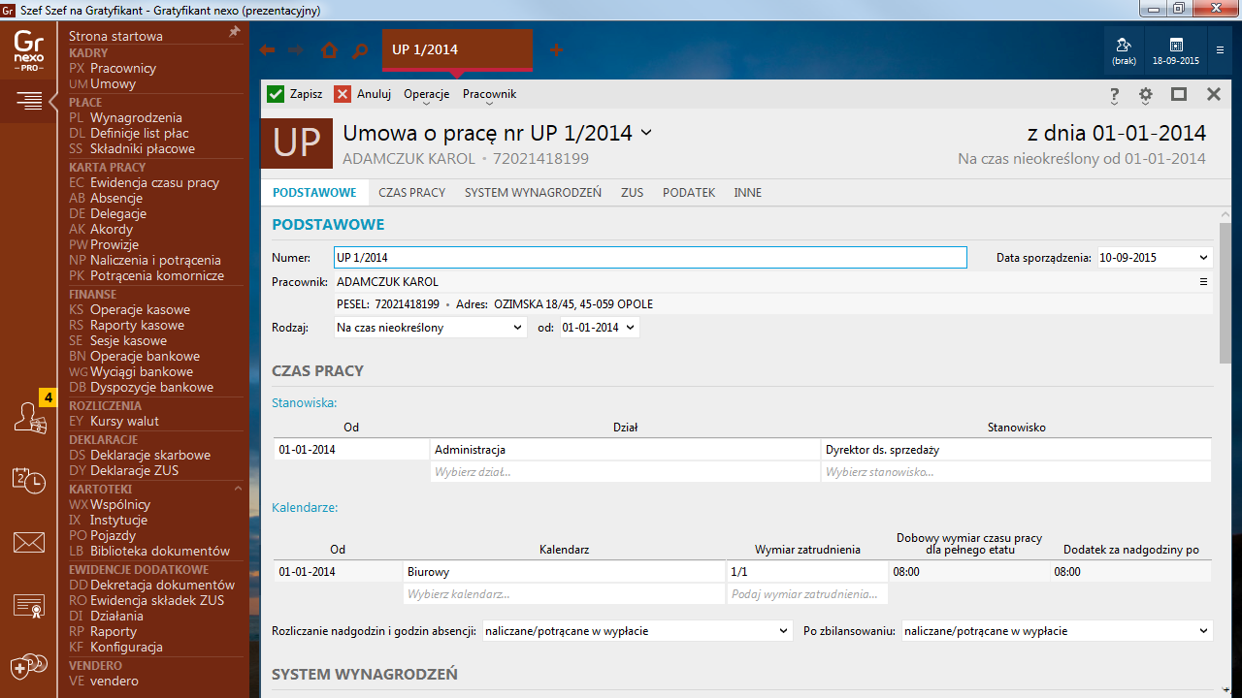Open a new tab with plus icon

click(x=556, y=50)
